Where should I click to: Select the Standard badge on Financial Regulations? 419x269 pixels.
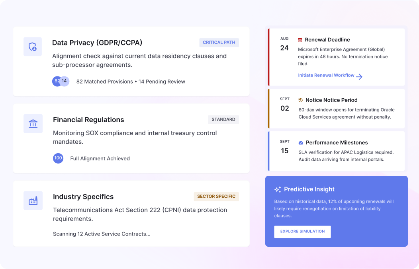pyautogui.click(x=223, y=119)
